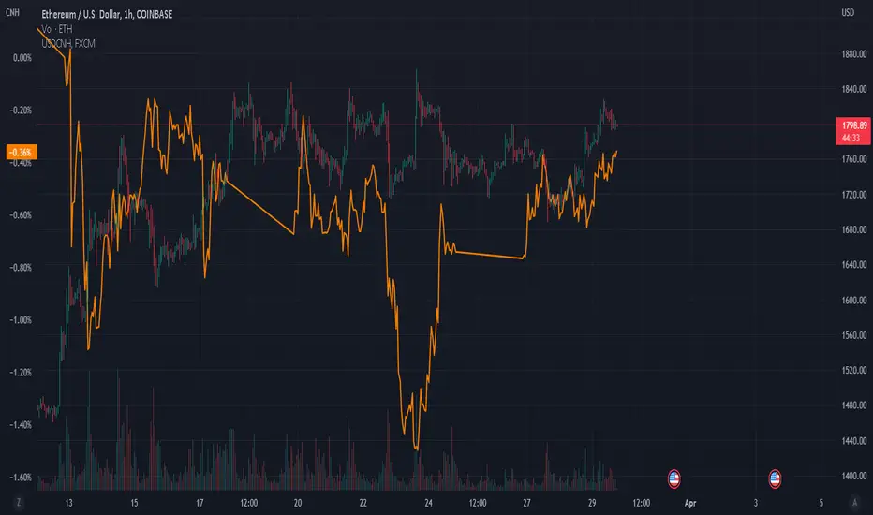873x515 pixels.
Task: Open the Ethereum / U.S. Dollar symbol title
Action: click(x=107, y=14)
